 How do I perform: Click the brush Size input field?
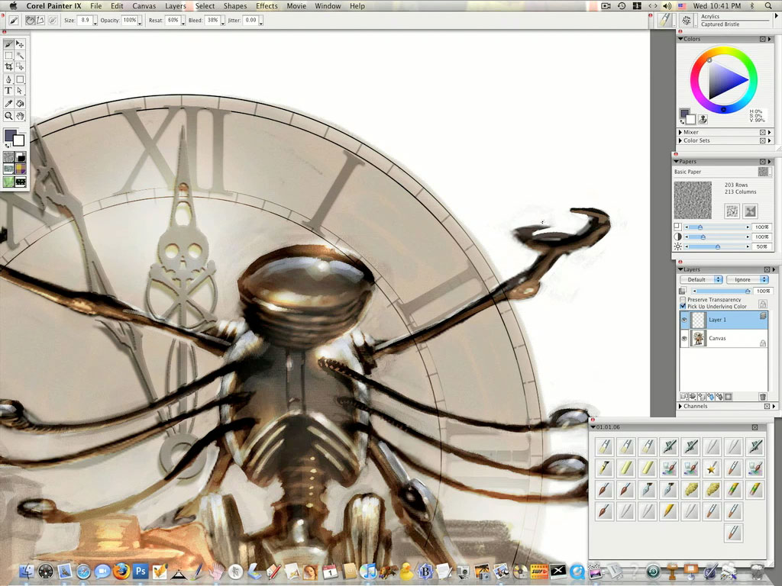click(x=86, y=20)
